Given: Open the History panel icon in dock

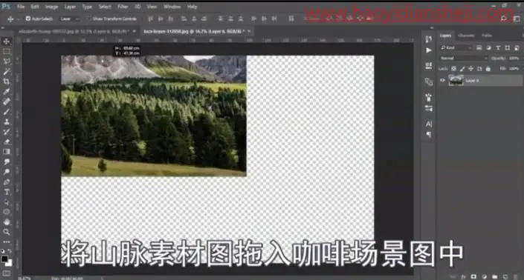Looking at the screenshot, I should (429, 39).
